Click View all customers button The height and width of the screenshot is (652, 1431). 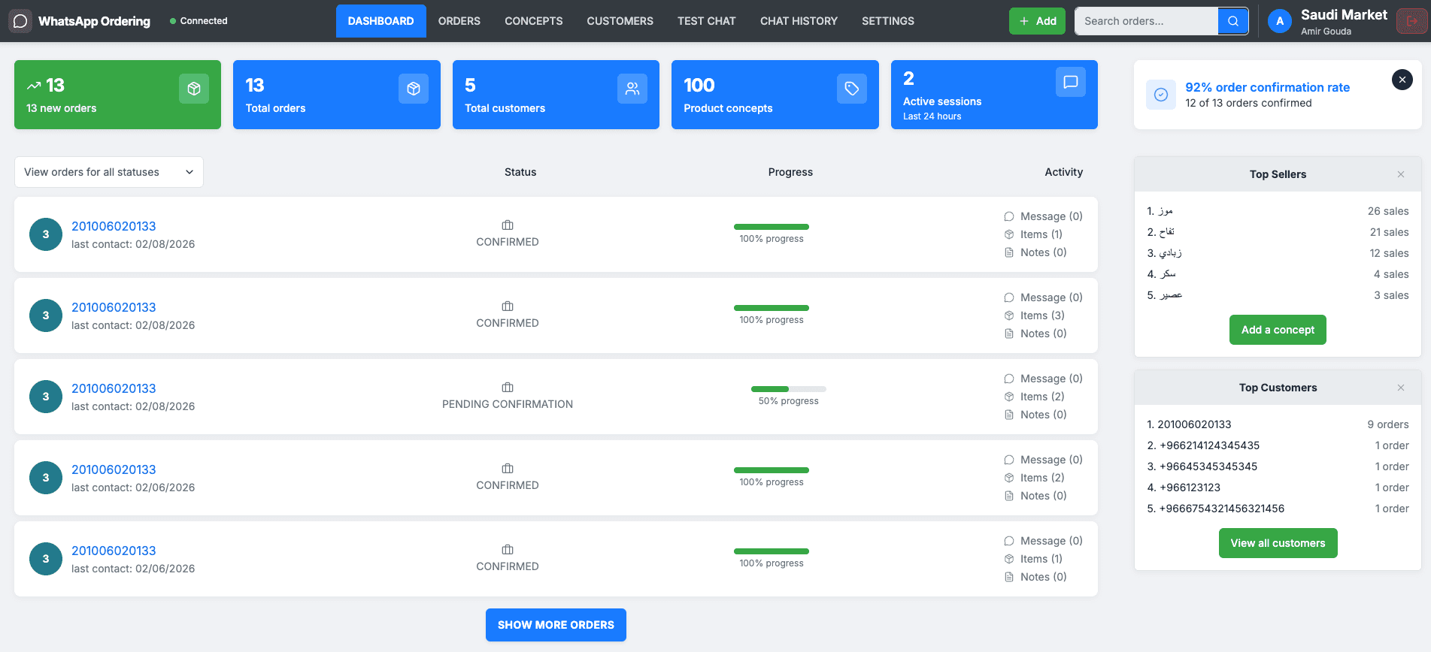[x=1278, y=543]
